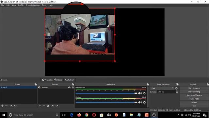Open source properties gear in Sources toolbar
The image size is (209, 118).
48,106
